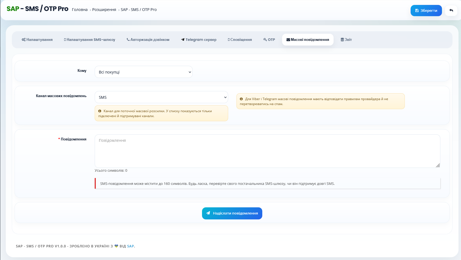Click the floppy disk icon in Зберегти
This screenshot has width=461, height=260.
click(x=417, y=11)
